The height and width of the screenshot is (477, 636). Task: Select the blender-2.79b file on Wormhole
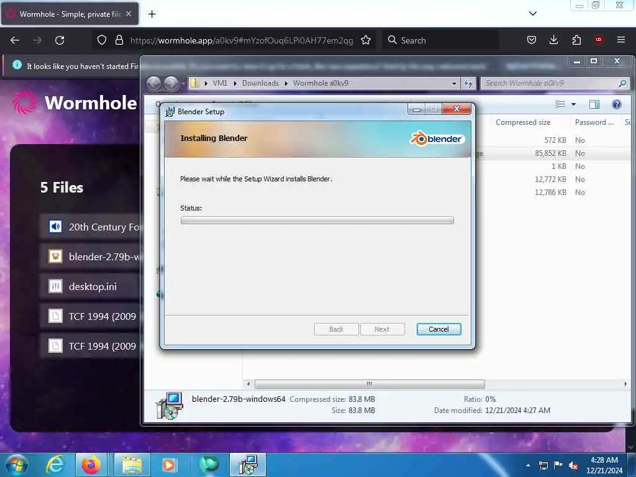91,257
